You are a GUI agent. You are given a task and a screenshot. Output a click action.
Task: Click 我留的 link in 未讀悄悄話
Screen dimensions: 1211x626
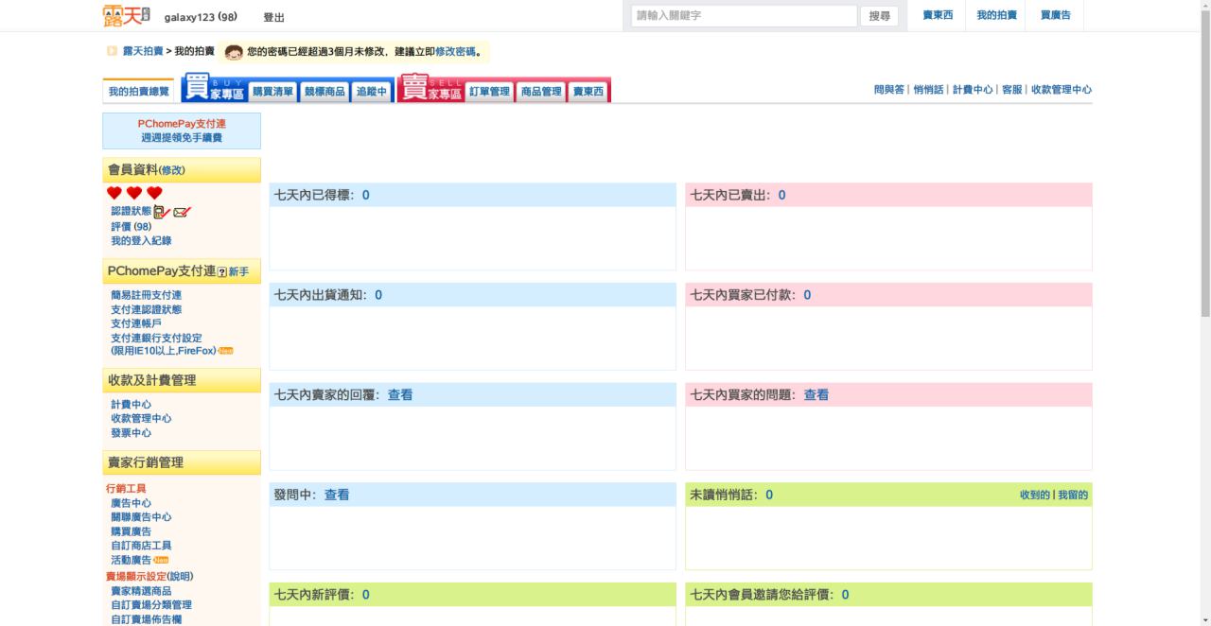[x=1073, y=496]
